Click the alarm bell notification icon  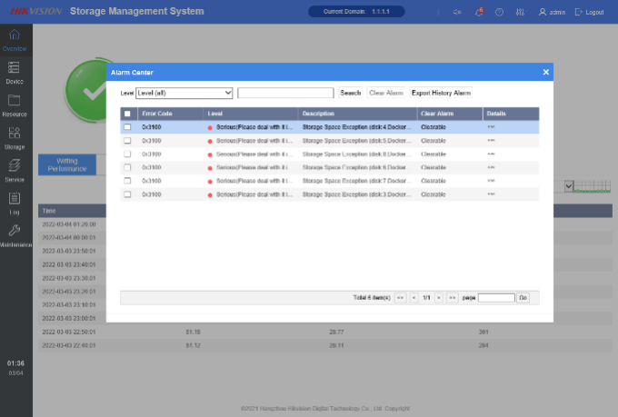coord(479,12)
